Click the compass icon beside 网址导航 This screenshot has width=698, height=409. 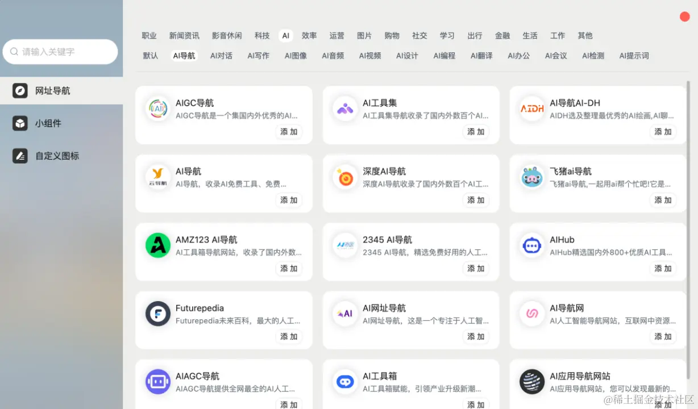(20, 91)
